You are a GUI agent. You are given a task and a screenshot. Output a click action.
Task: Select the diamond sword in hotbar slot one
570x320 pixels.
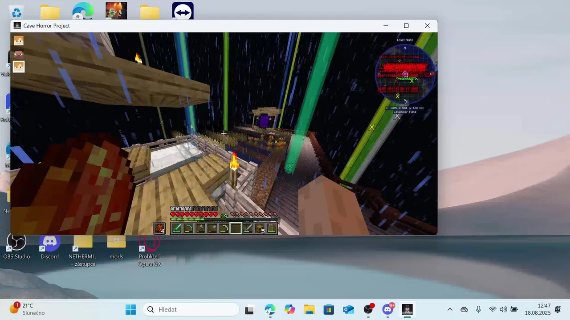pos(176,228)
